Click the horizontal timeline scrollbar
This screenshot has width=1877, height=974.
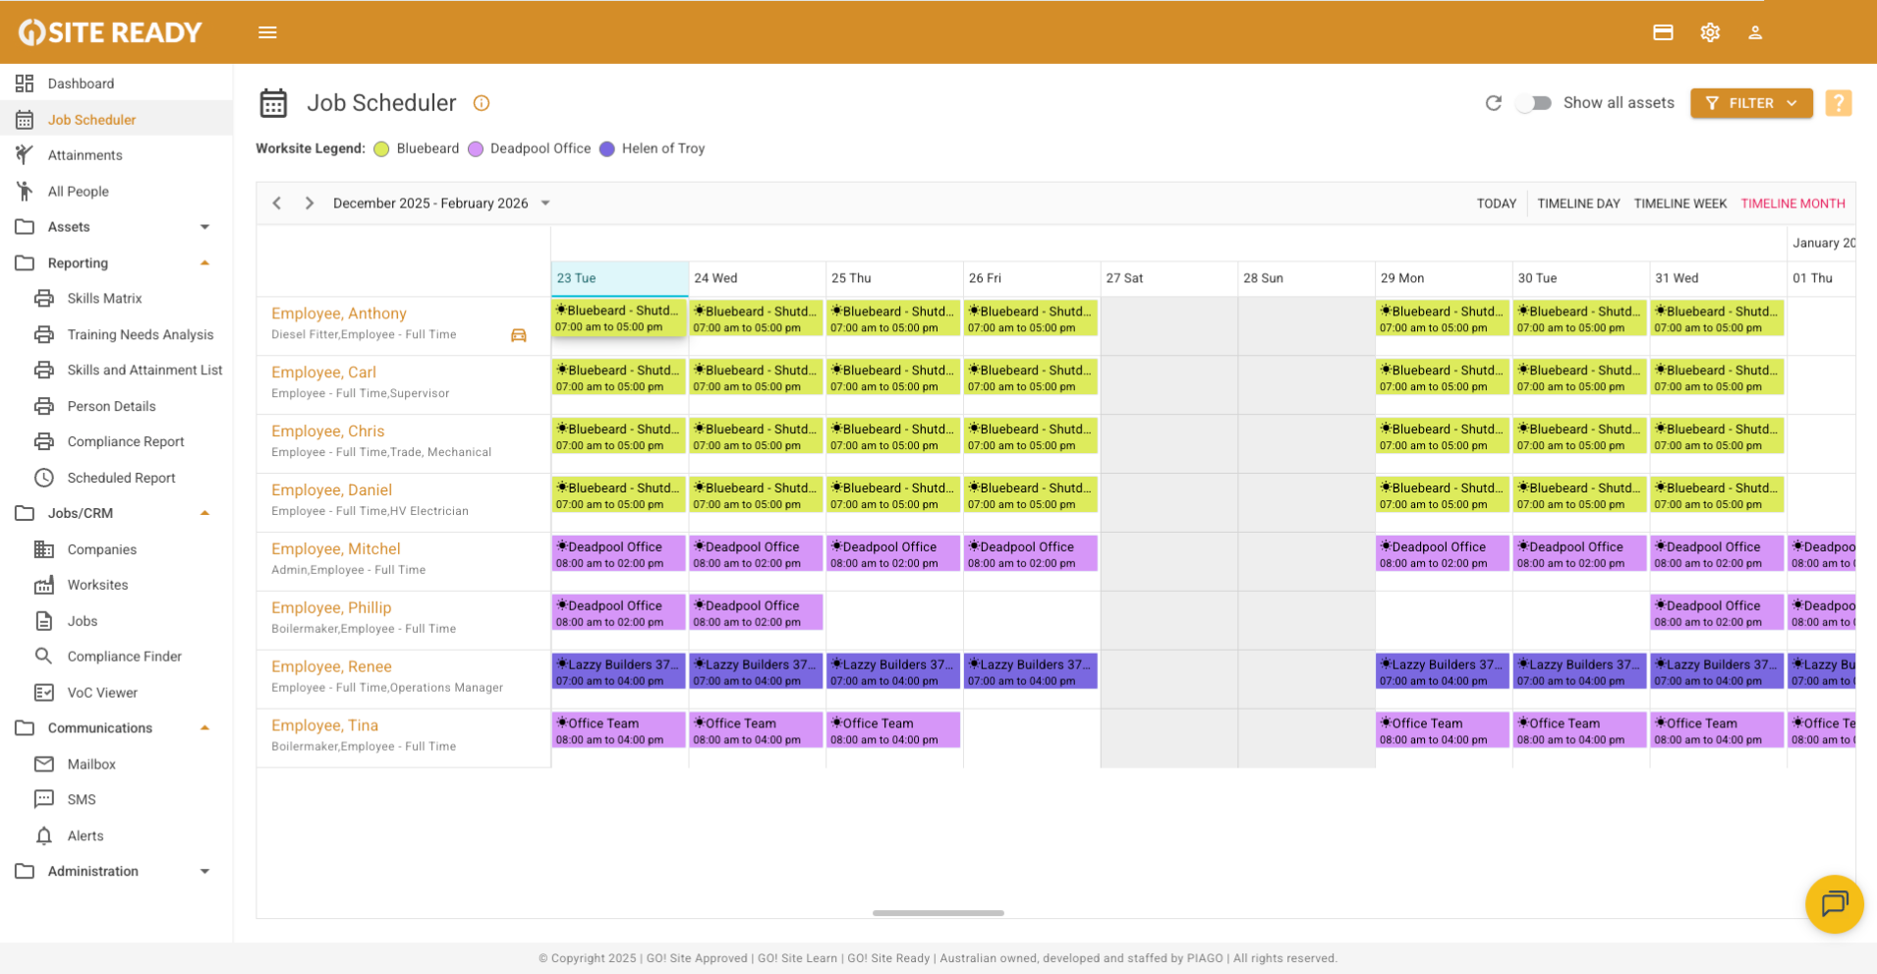(x=938, y=913)
